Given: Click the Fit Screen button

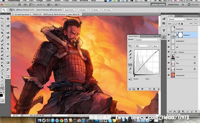Looking at the screenshot, I should pyautogui.click(x=83, y=10).
